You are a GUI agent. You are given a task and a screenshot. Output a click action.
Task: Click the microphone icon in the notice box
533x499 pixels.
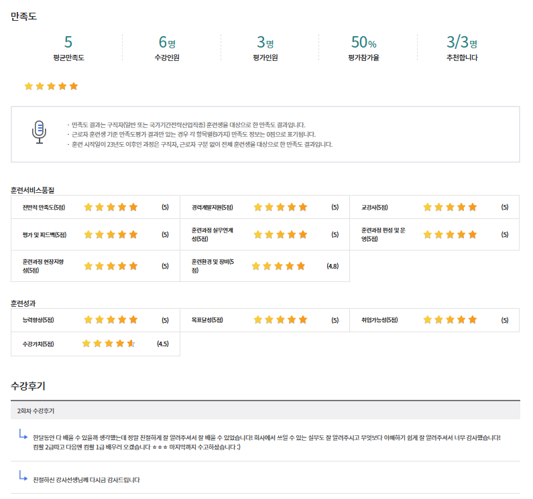[x=40, y=133]
